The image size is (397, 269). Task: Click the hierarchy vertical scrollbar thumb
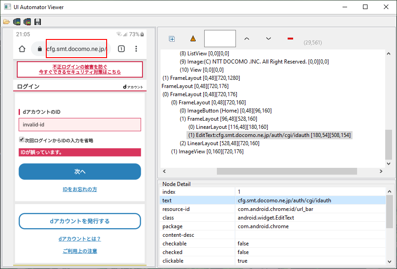pos(389,145)
